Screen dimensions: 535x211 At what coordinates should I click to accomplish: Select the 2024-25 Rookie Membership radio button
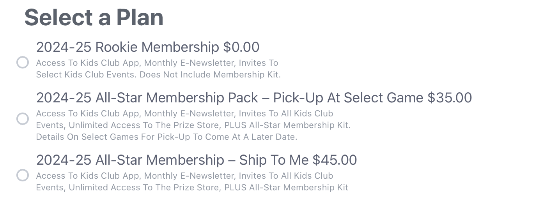coord(23,62)
